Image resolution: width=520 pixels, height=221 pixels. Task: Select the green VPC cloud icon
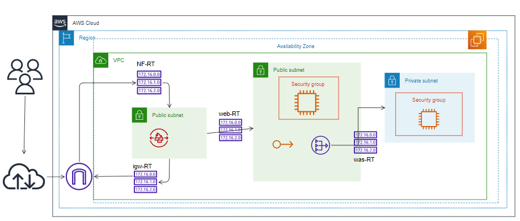101,60
